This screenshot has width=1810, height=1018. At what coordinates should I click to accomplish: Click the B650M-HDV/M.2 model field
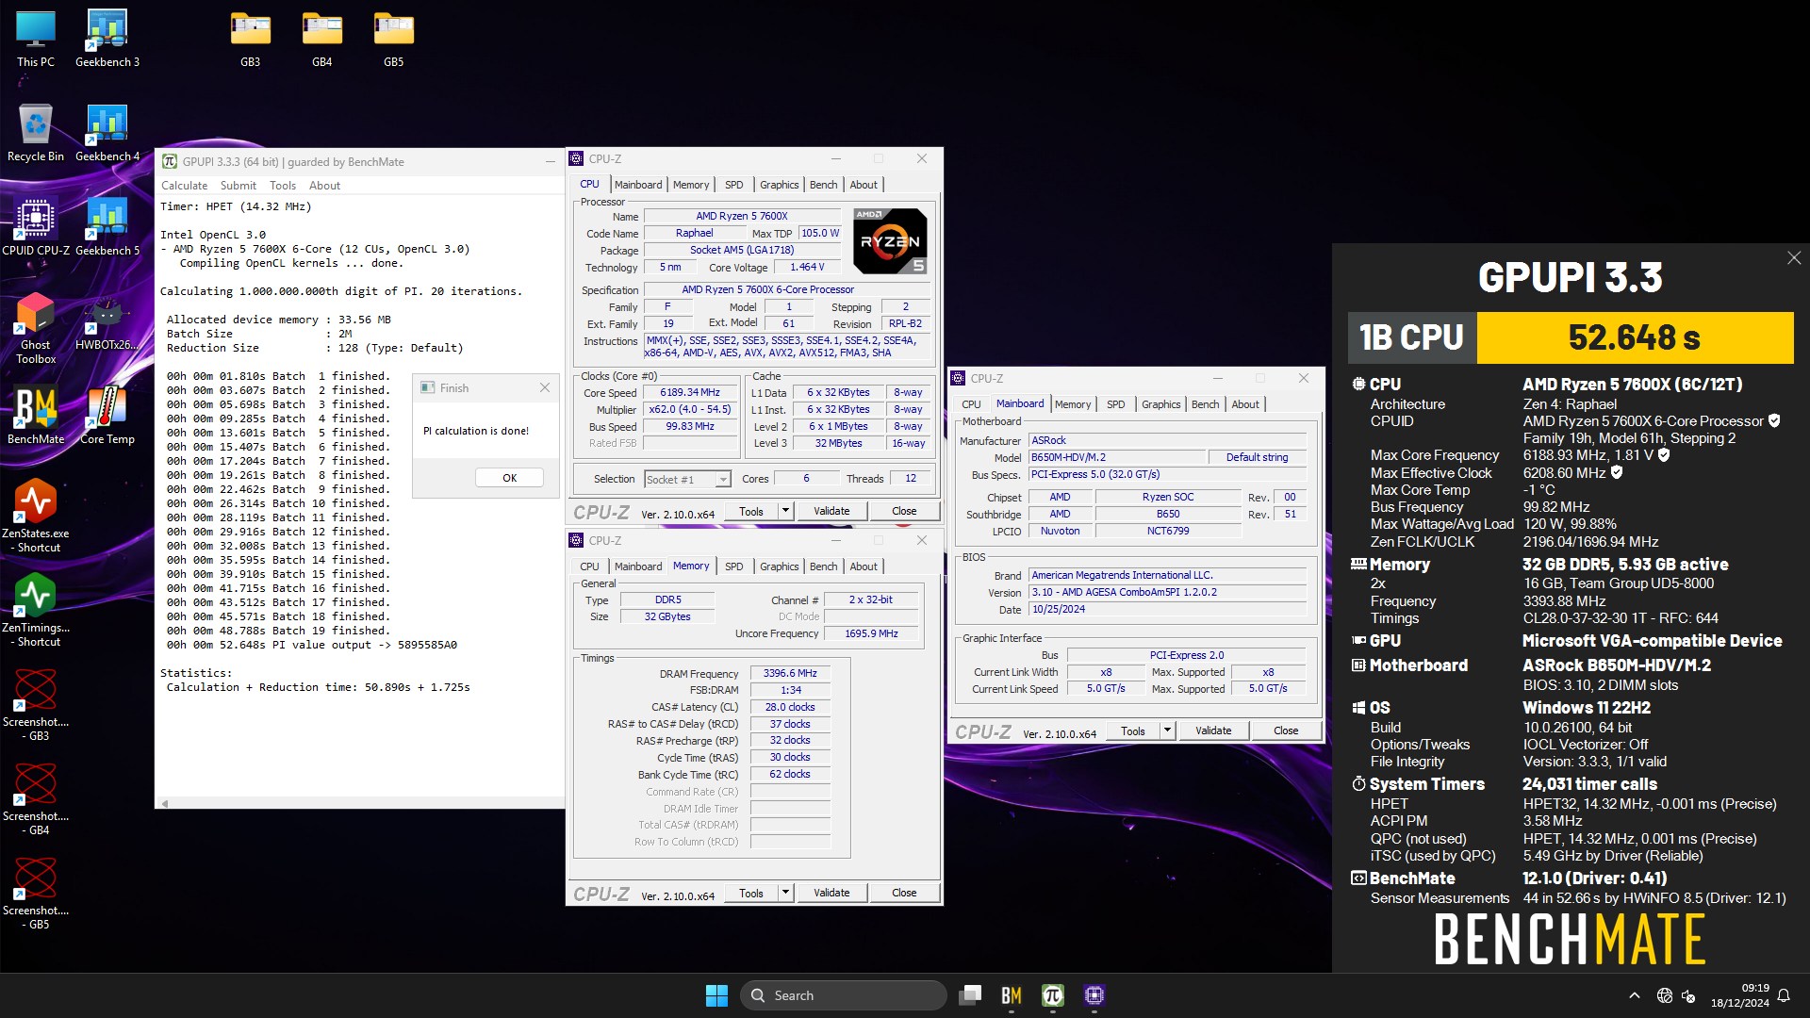click(1116, 457)
